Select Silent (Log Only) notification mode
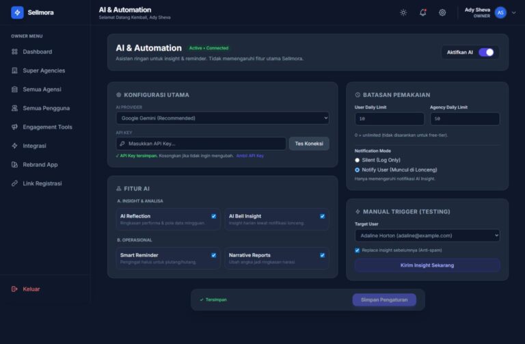Viewport: 525px width, 344px height. click(x=357, y=160)
